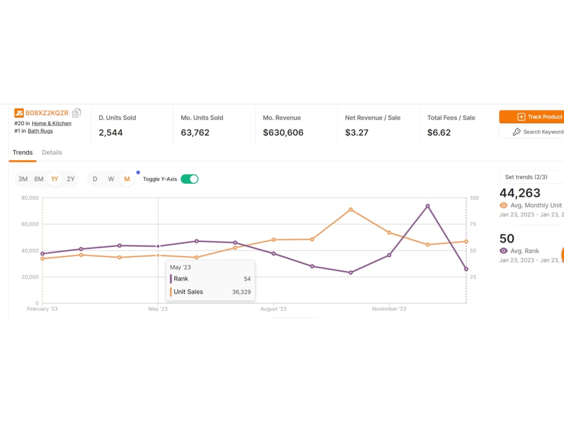The width and height of the screenshot is (564, 423).
Task: Click the unit sales peak point in October
Action: (351, 209)
